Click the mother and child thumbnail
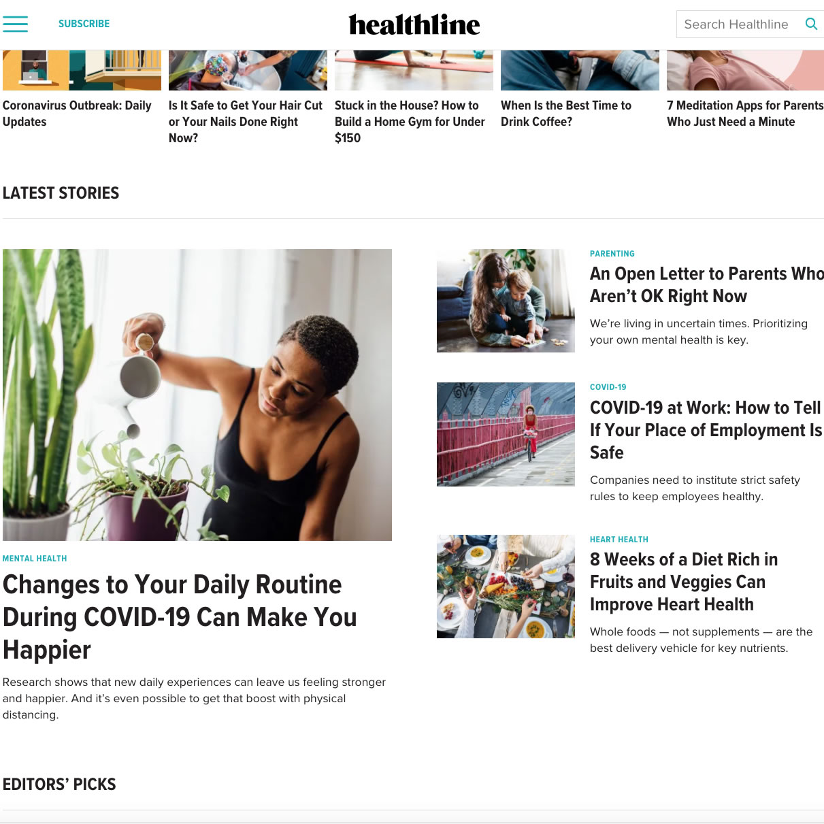This screenshot has height=824, width=824. coord(506,301)
